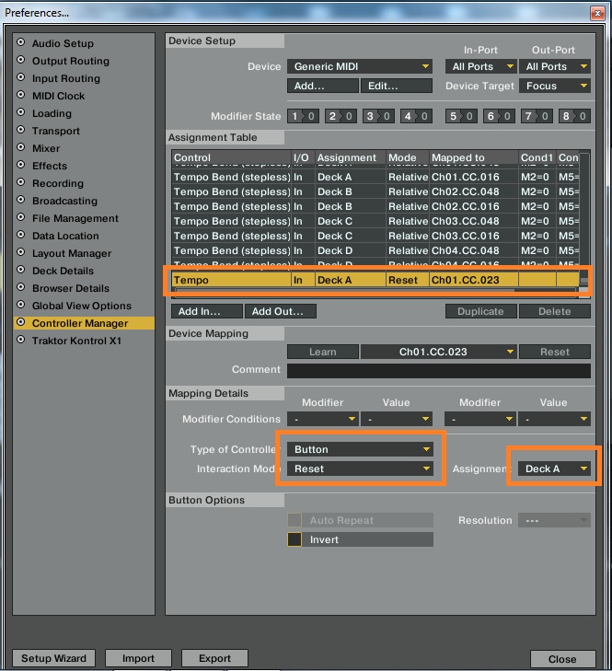Viewport: 612px width, 671px height.
Task: Open the Type of Controller Button dropdown
Action: 360,449
